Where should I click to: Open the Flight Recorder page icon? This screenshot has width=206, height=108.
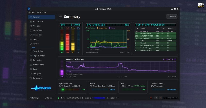[31, 56]
